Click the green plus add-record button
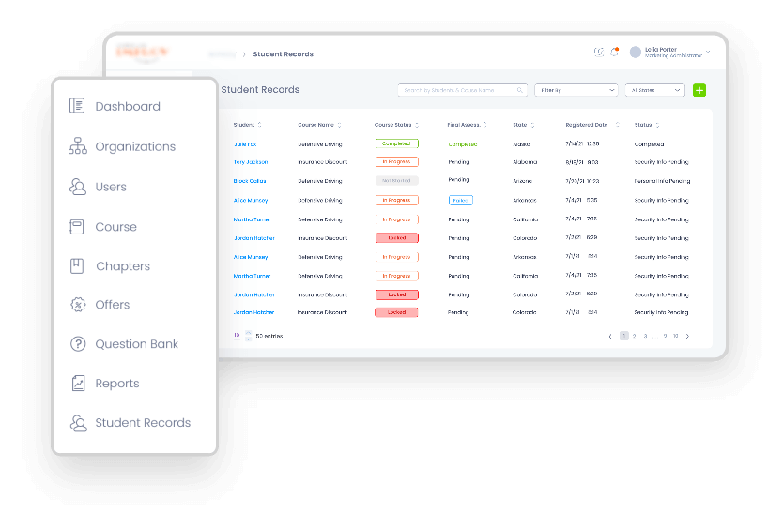This screenshot has height=528, width=783. pyautogui.click(x=699, y=90)
